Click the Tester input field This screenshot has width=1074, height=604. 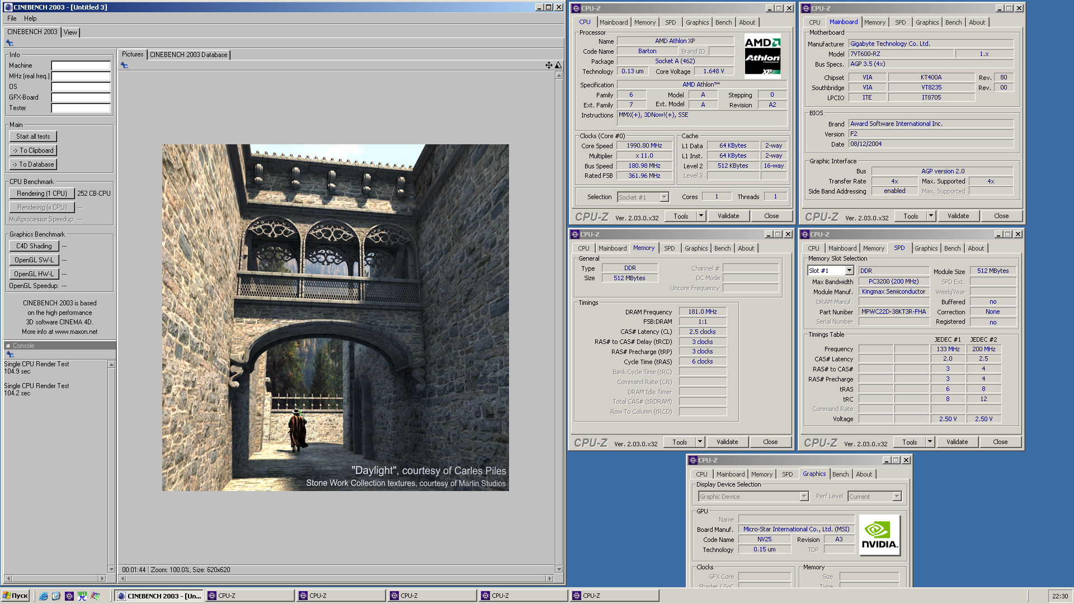pyautogui.click(x=81, y=108)
